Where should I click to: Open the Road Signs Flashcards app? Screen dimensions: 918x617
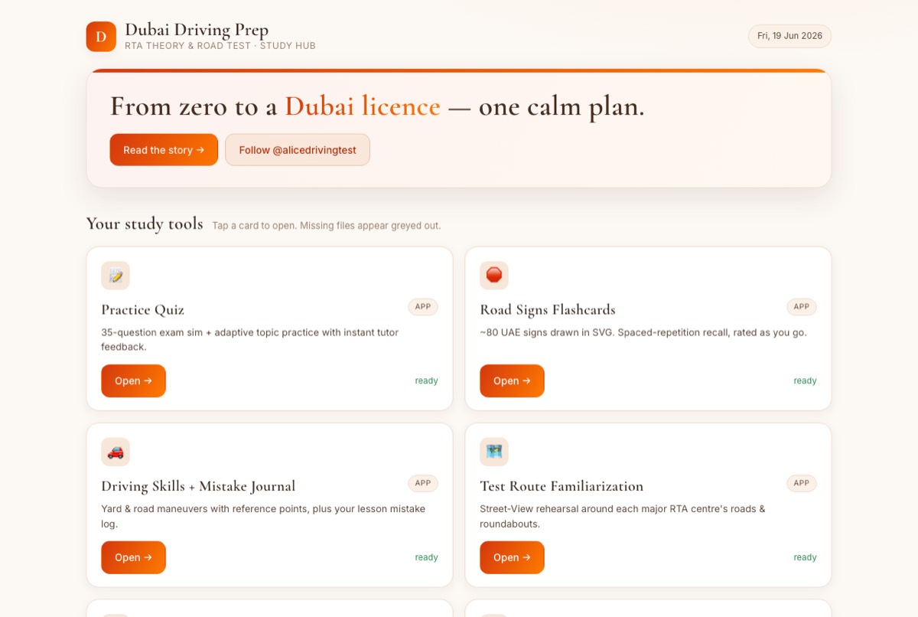click(x=512, y=380)
